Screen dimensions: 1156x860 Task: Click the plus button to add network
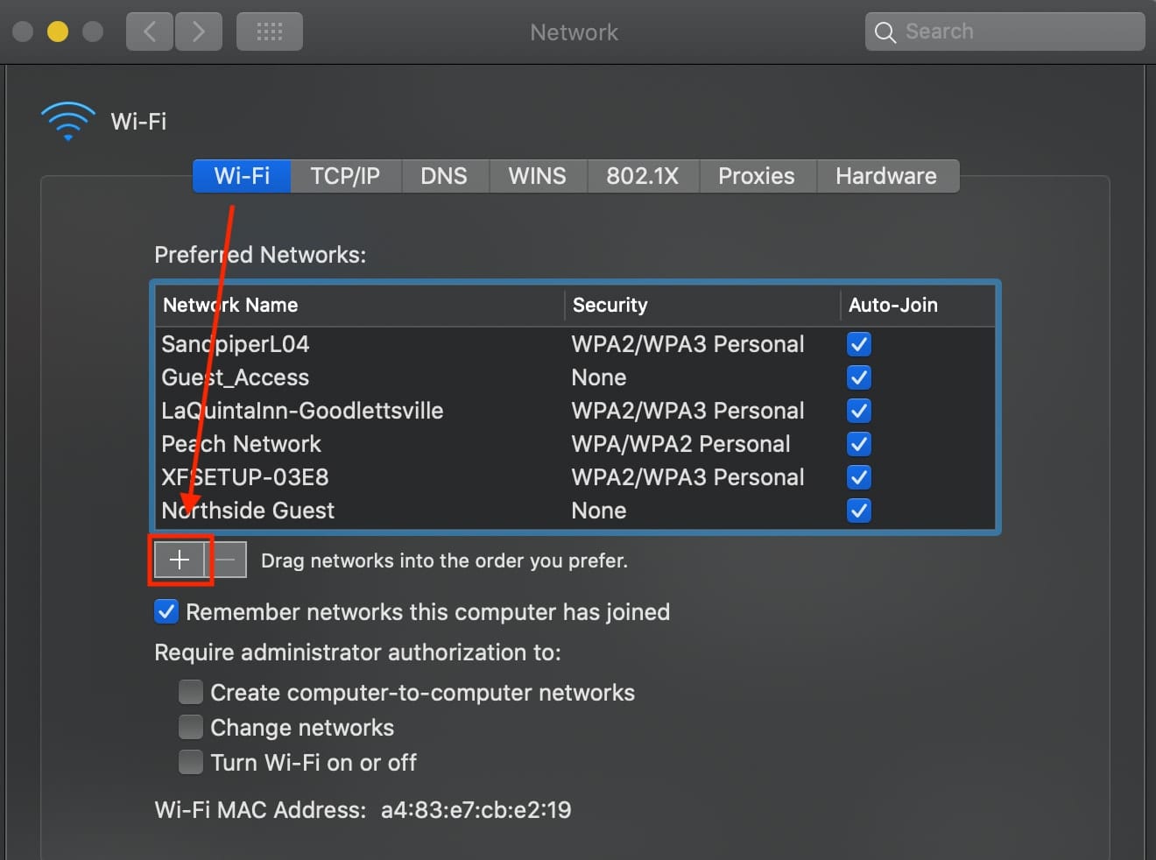point(179,560)
